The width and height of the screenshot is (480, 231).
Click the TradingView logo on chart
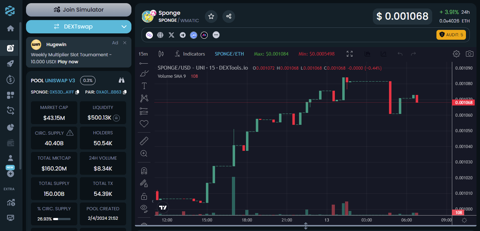coord(163,207)
